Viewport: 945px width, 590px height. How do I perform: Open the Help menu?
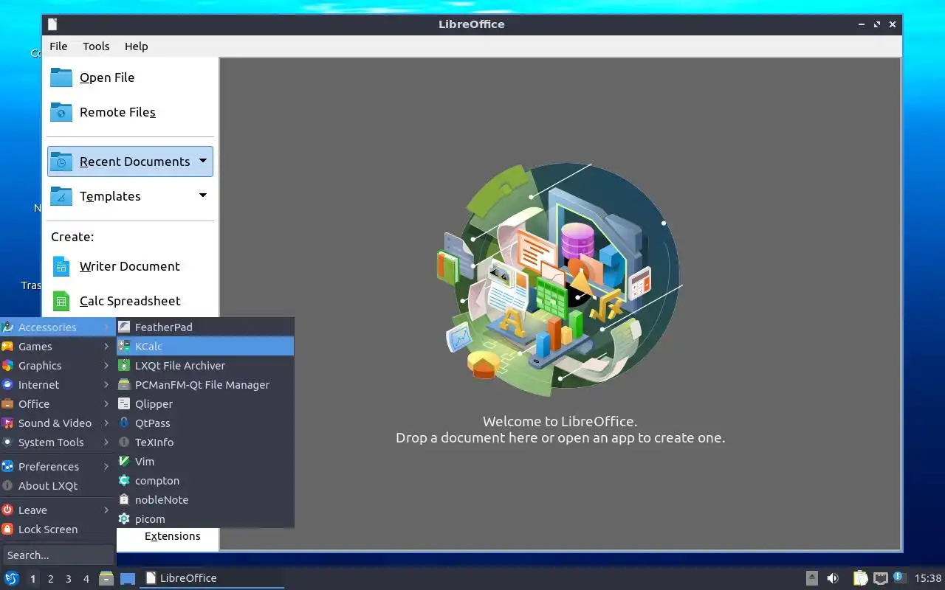[136, 46]
